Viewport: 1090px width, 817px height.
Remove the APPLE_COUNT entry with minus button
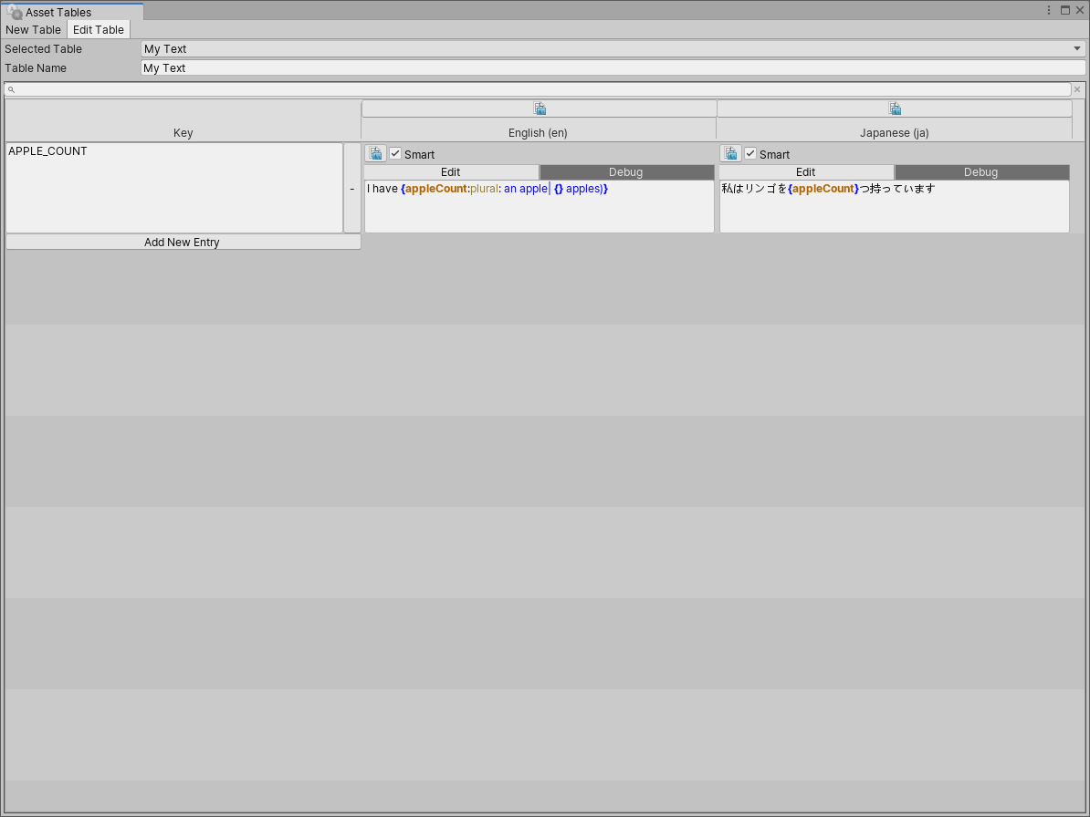coord(352,189)
